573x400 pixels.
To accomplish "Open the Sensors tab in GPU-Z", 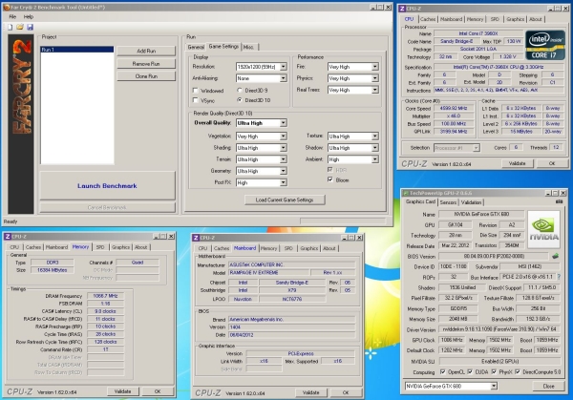I will coord(448,202).
